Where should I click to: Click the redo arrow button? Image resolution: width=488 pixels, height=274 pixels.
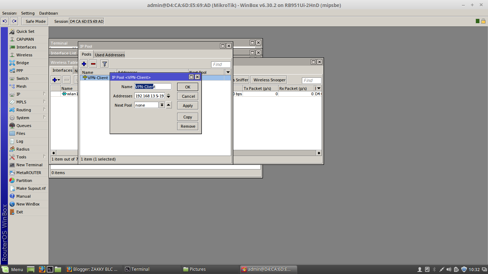pyautogui.click(x=14, y=21)
